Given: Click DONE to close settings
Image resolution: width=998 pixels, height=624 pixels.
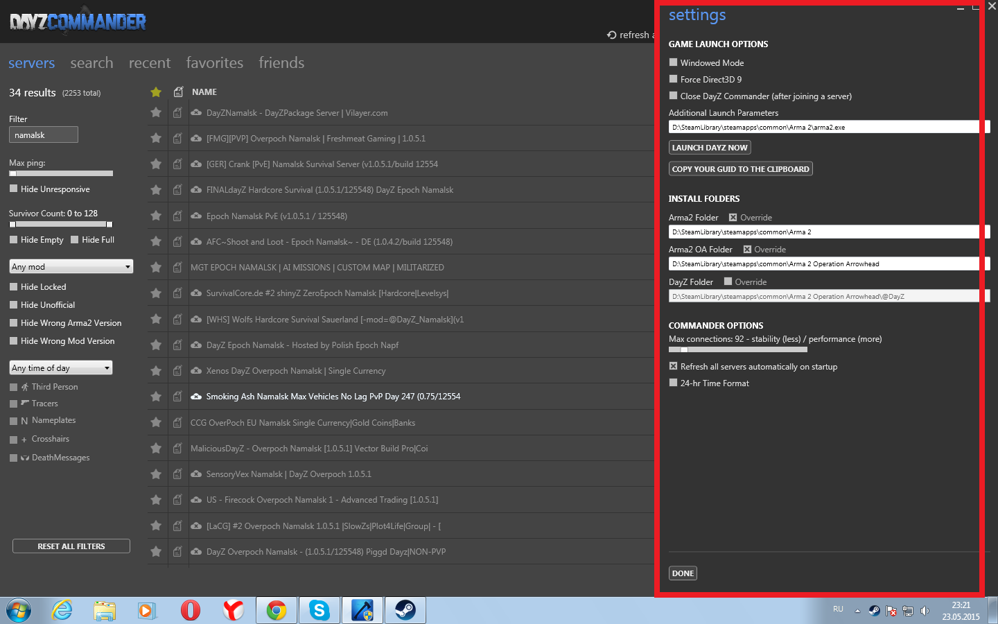Looking at the screenshot, I should 683,573.
